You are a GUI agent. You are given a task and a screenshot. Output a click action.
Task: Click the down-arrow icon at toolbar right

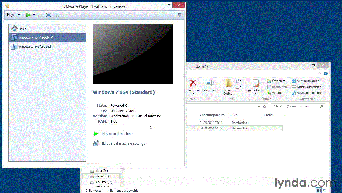(x=180, y=15)
